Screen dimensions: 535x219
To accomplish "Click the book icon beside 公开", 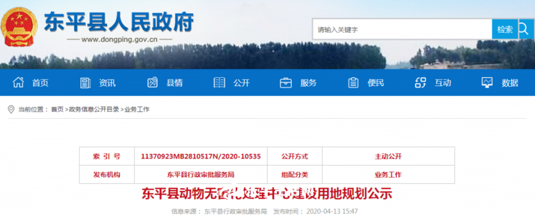I will click(x=219, y=82).
